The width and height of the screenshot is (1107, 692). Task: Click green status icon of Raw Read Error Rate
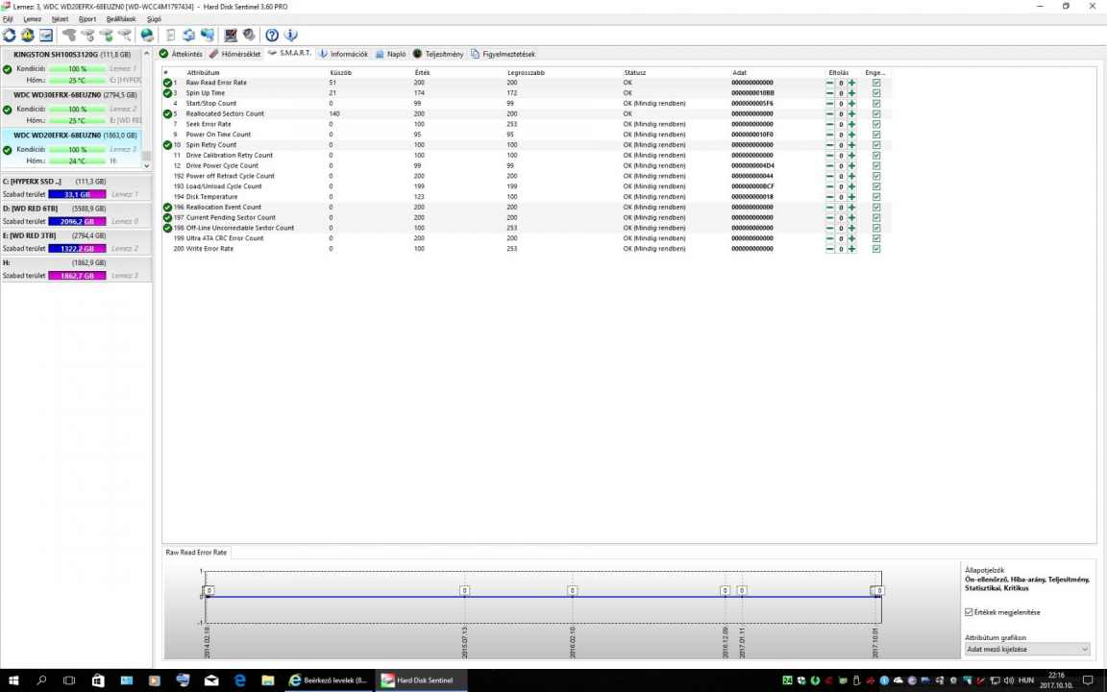coord(167,83)
